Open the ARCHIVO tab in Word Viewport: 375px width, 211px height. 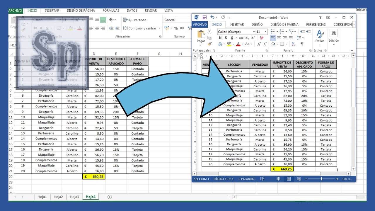[200, 25]
